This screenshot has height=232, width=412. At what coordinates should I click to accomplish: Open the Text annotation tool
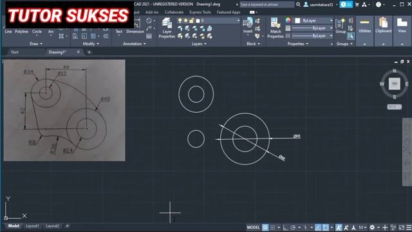(119, 32)
